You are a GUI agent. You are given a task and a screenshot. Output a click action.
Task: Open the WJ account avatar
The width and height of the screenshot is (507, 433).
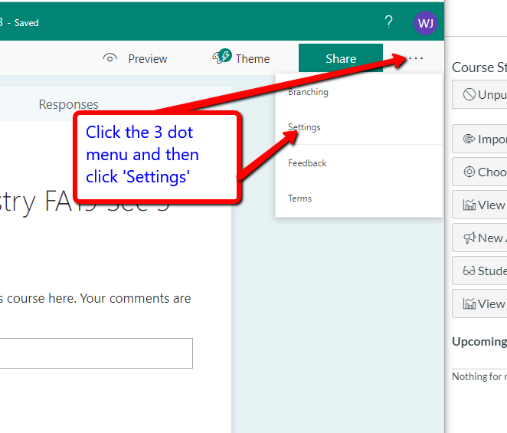(x=426, y=22)
